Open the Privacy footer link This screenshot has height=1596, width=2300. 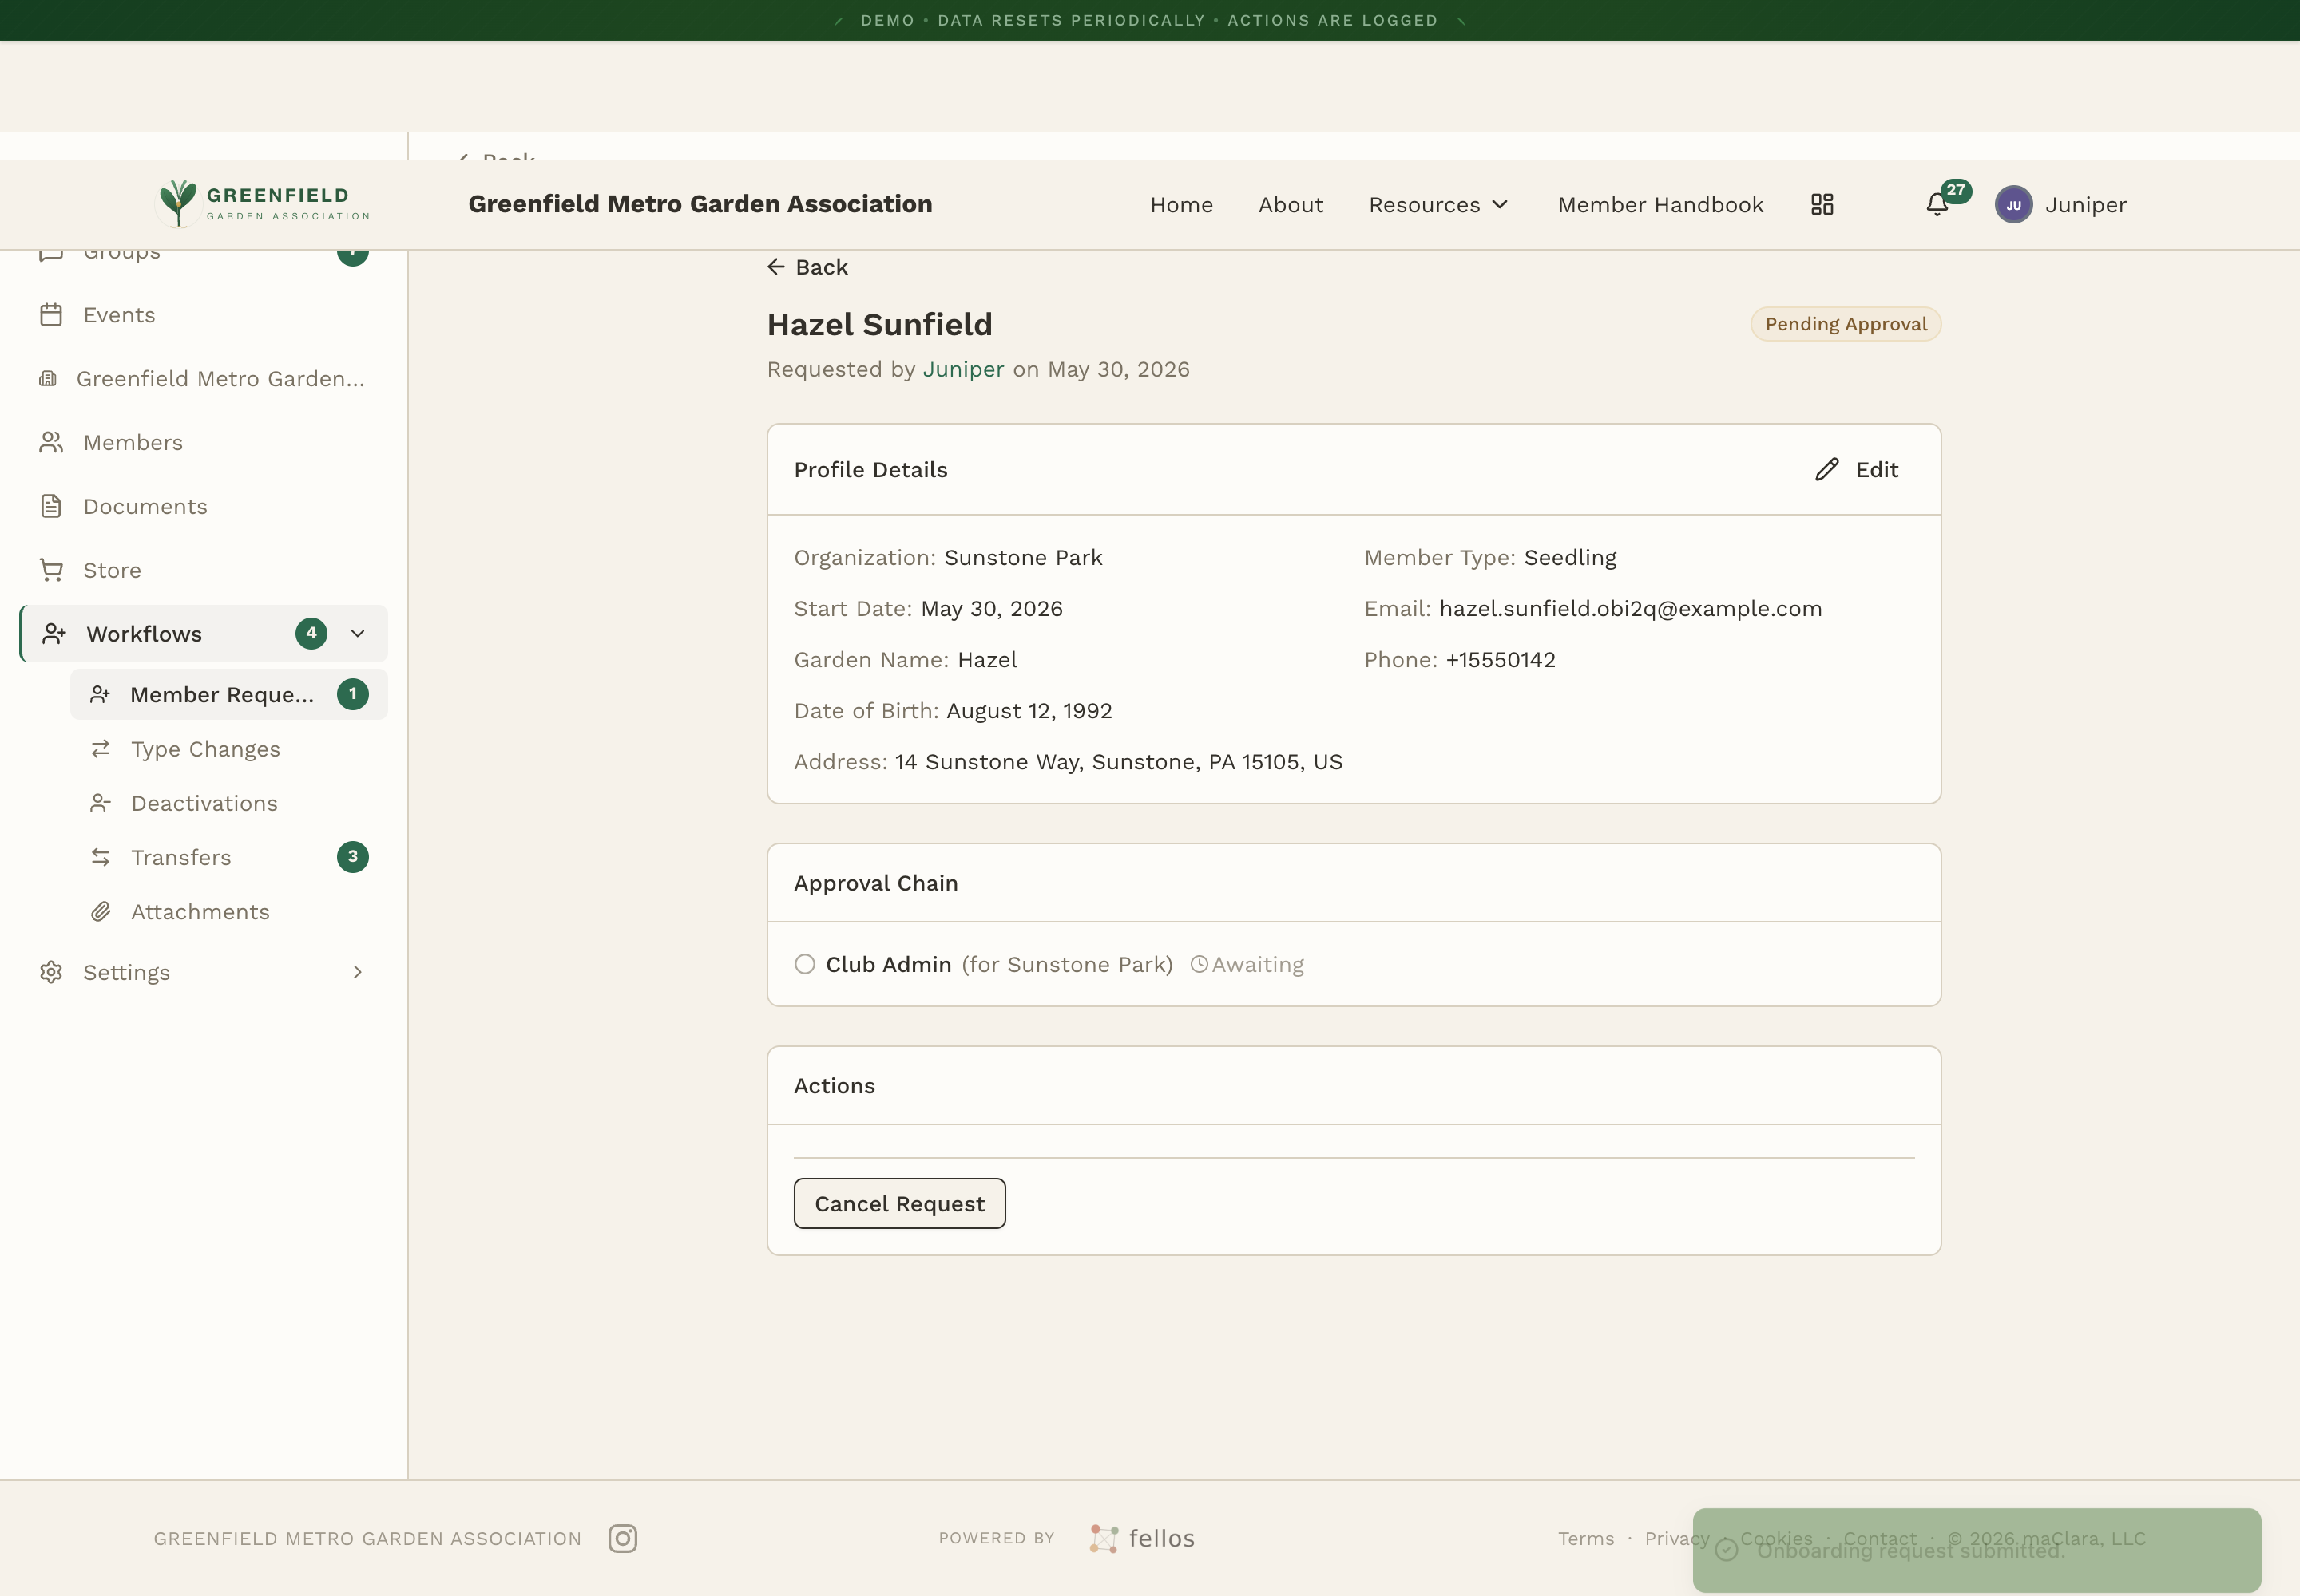pos(1677,1538)
